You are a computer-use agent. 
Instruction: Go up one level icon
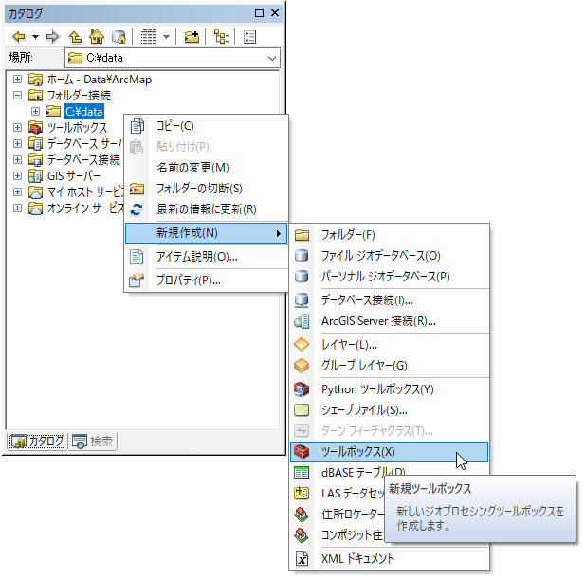[75, 37]
